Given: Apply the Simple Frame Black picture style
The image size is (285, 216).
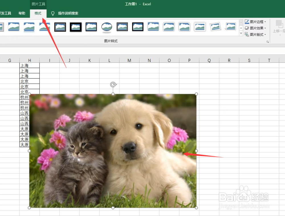Looking at the screenshot, I should (91, 27).
